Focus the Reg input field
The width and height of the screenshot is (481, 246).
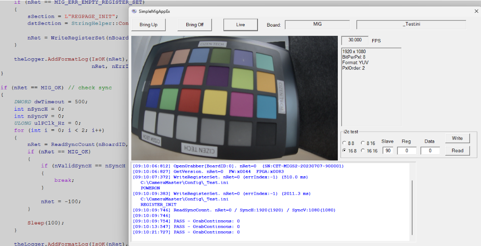(407, 151)
